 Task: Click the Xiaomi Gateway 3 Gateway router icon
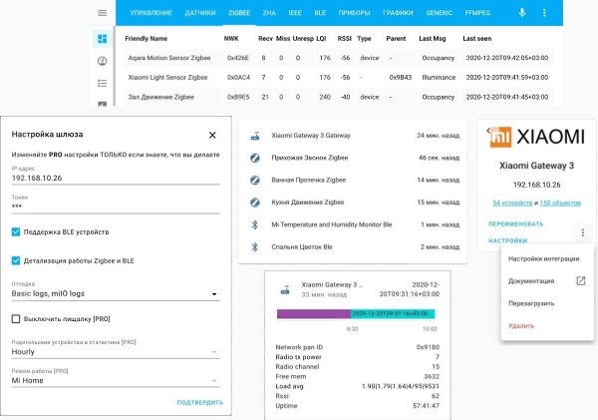tap(255, 136)
